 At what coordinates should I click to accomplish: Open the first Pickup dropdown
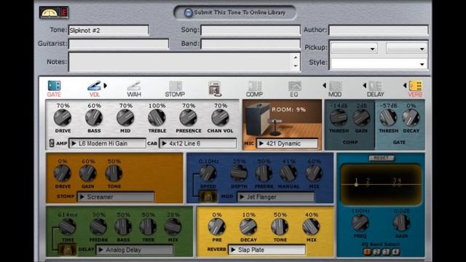354,48
